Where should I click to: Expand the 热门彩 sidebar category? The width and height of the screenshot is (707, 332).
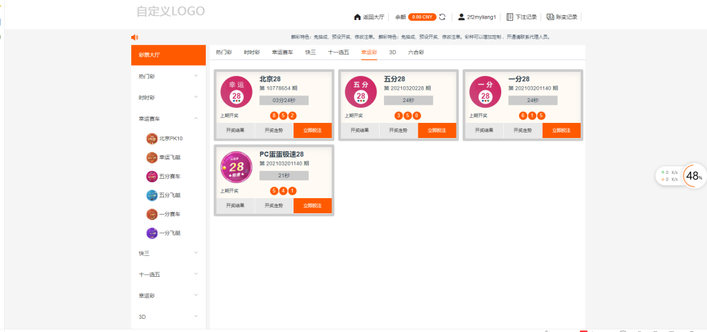[195, 76]
